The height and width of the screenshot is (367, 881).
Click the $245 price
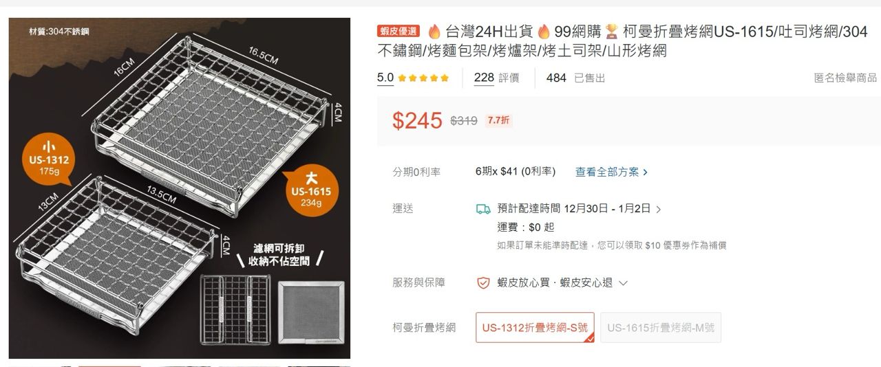pos(417,120)
